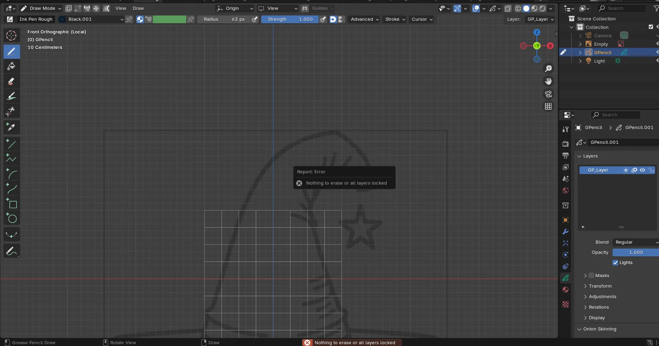Open the Draw menu in header
659x346 pixels.
[x=138, y=8]
